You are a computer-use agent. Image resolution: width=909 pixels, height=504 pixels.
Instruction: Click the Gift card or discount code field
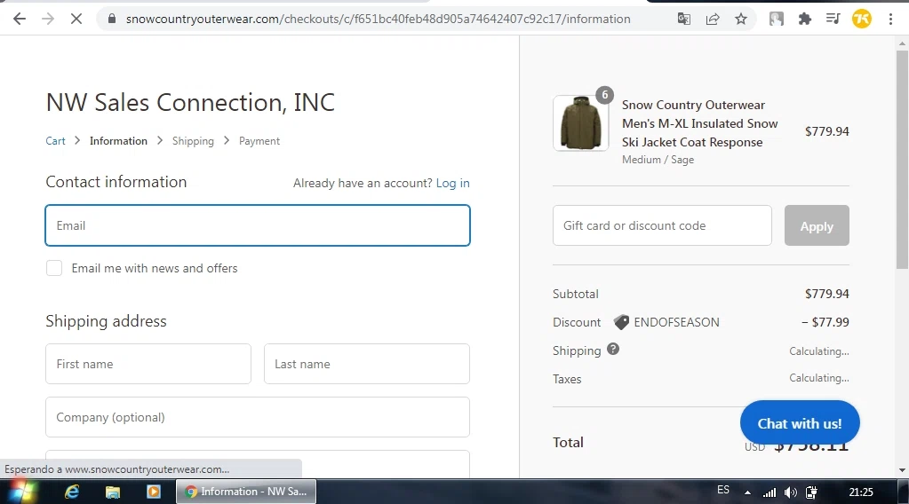click(662, 225)
